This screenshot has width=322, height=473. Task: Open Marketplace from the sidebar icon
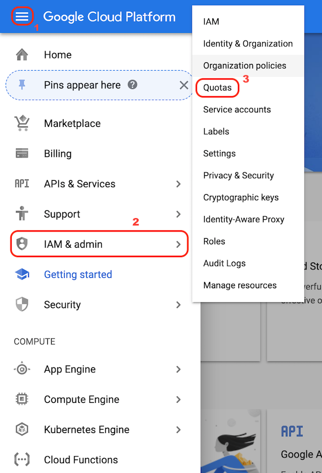22,123
